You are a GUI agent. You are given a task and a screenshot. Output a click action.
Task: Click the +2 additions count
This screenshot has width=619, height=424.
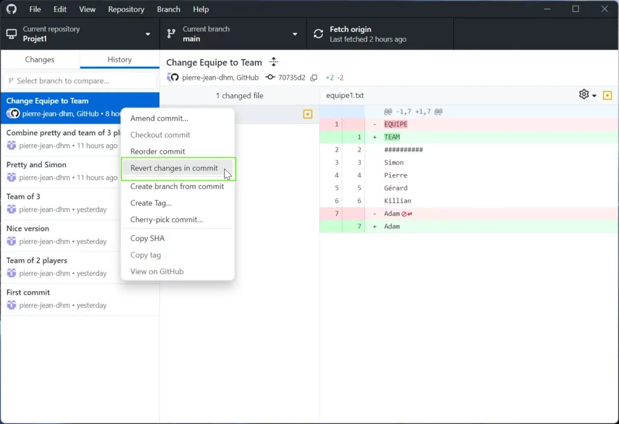(x=329, y=78)
